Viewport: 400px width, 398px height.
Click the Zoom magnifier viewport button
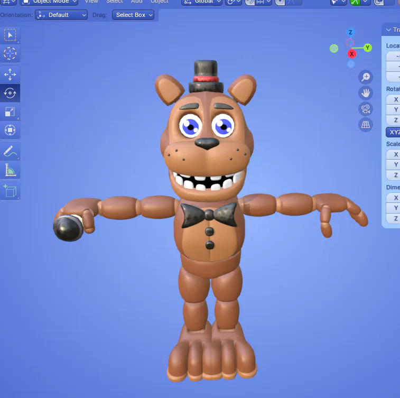(366, 77)
